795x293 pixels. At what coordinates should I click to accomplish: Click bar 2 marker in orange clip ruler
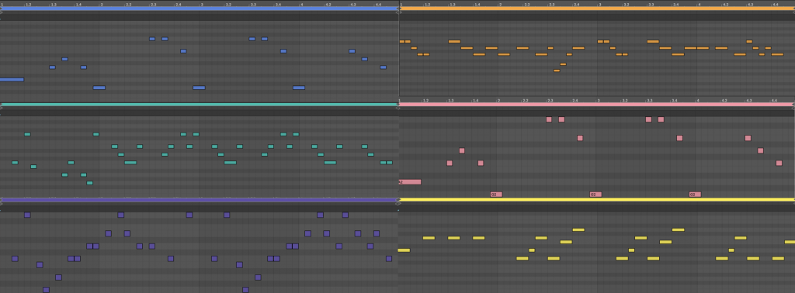(501, 4)
